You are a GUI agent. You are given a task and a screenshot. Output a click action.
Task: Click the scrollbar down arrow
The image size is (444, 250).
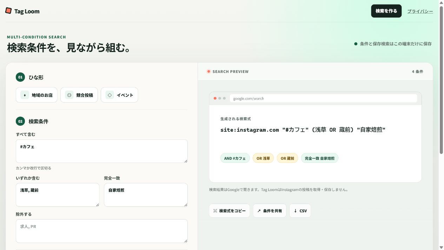441,248
